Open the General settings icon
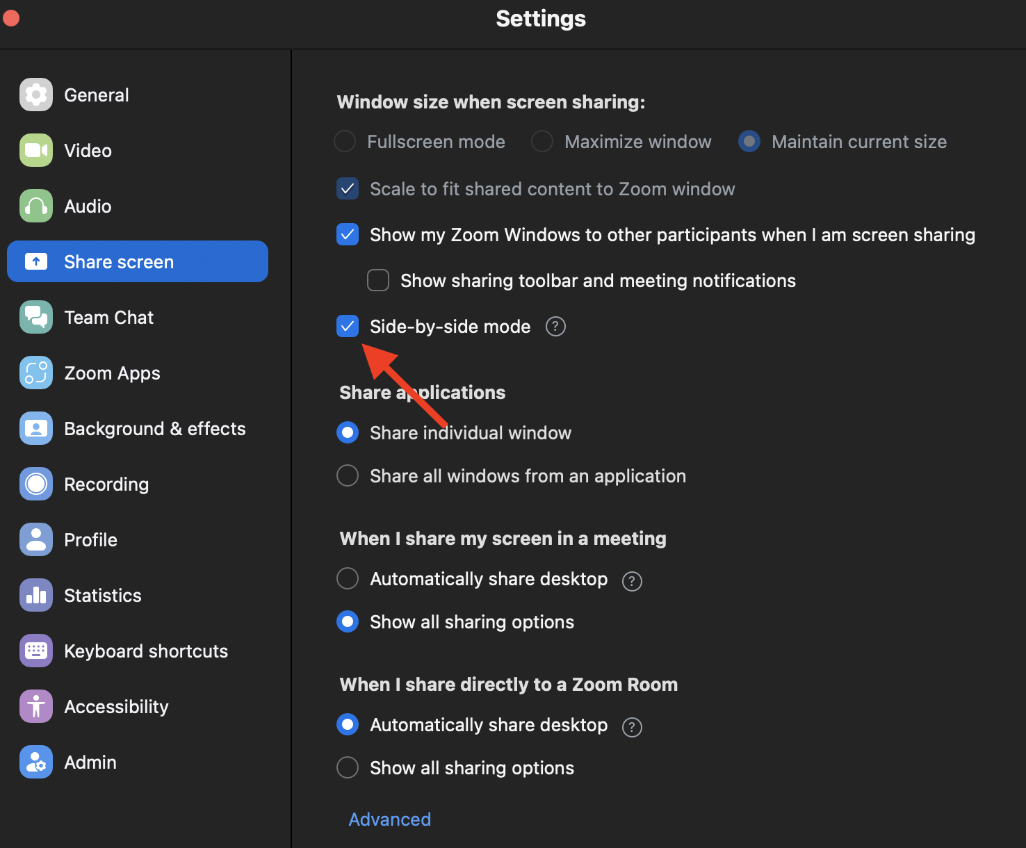The height and width of the screenshot is (848, 1026). pyautogui.click(x=35, y=95)
